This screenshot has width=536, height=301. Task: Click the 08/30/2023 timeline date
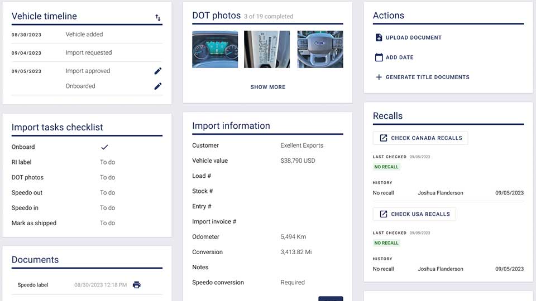(26, 35)
